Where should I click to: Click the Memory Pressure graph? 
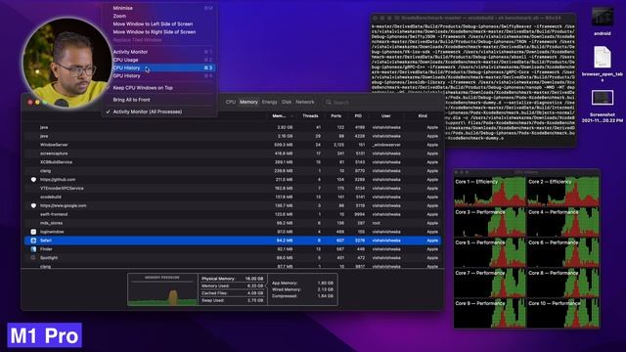coord(162,289)
